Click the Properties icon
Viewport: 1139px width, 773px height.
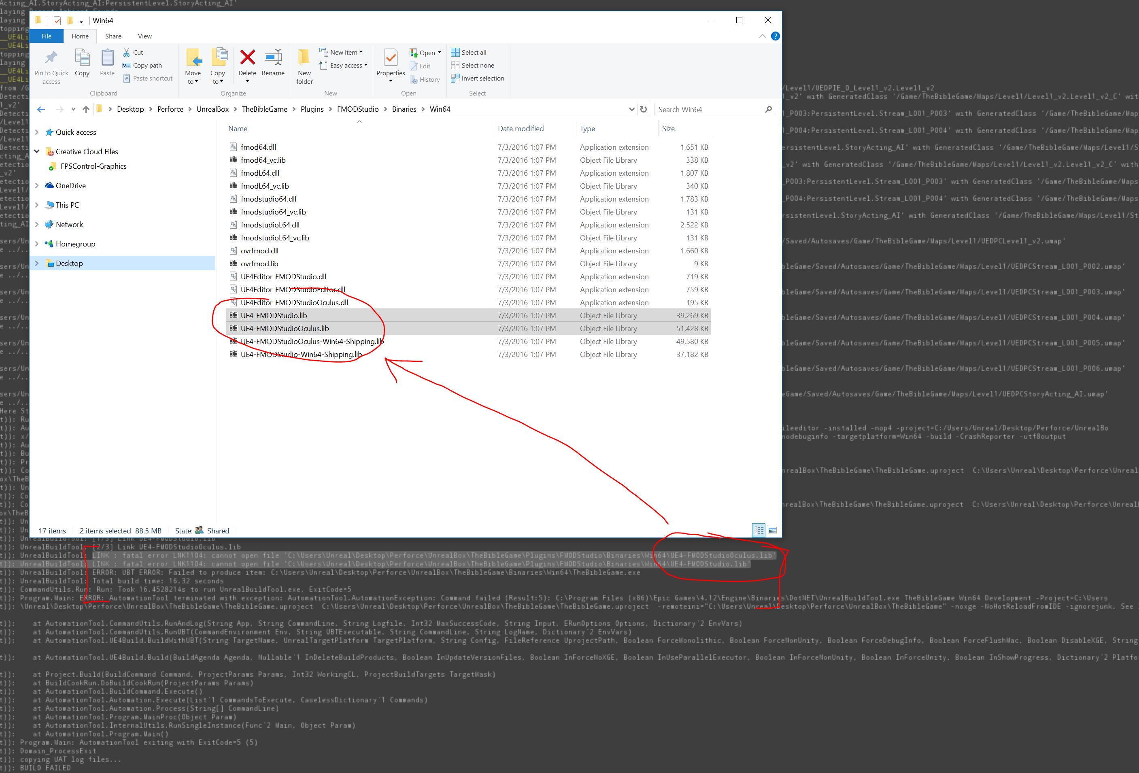391,58
